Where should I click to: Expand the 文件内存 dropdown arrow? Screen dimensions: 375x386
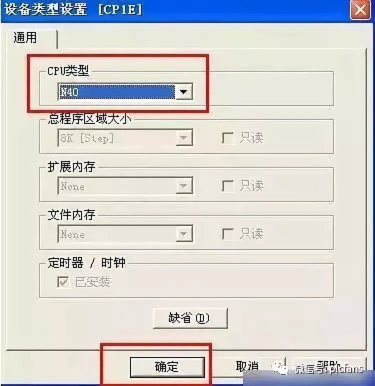coord(183,233)
